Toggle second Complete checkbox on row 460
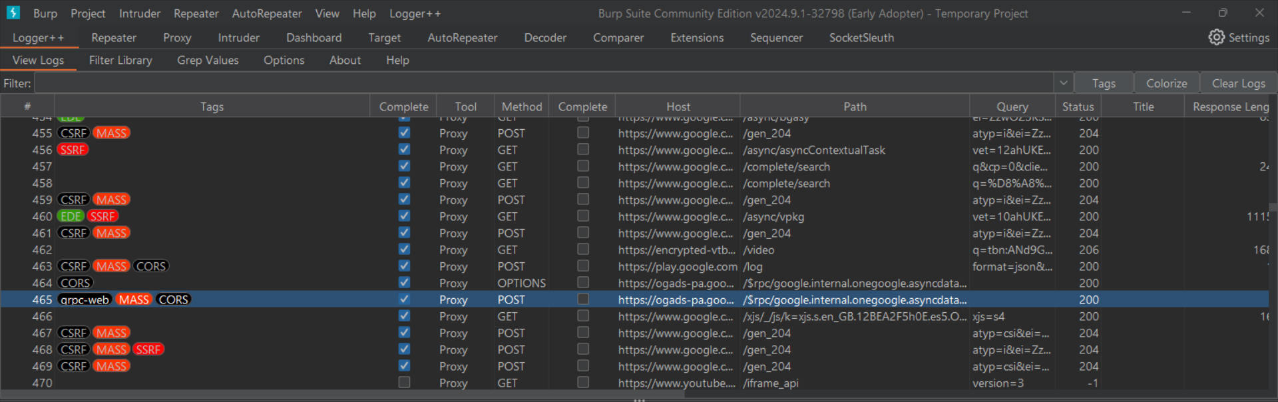1278x402 pixels. coord(583,216)
